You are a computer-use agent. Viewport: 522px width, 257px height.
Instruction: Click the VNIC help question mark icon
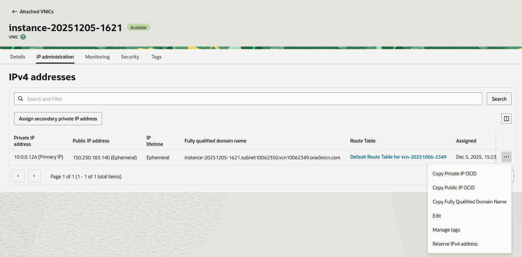(x=23, y=37)
